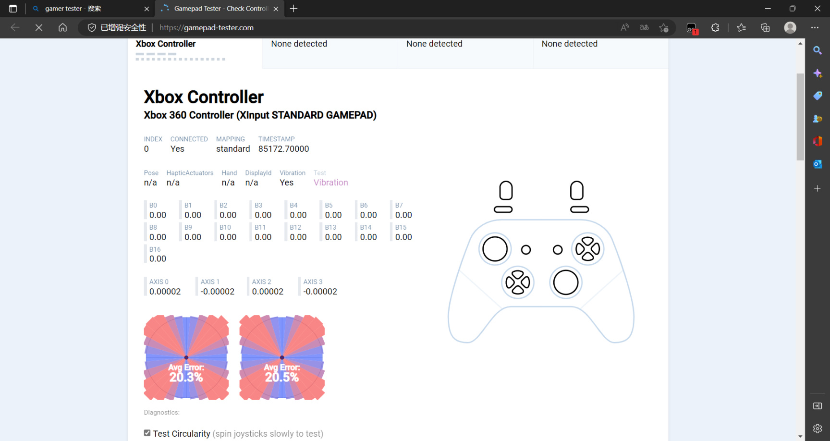Screen dimensions: 830x441
Task: Open the translate page icon
Action: pos(644,28)
